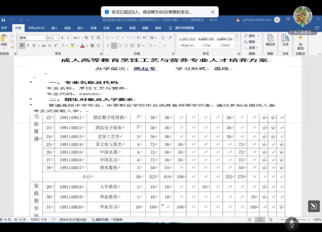Screen dimensions: 322x232
Task: Click the 查找 find button
Action: (x=251, y=36)
